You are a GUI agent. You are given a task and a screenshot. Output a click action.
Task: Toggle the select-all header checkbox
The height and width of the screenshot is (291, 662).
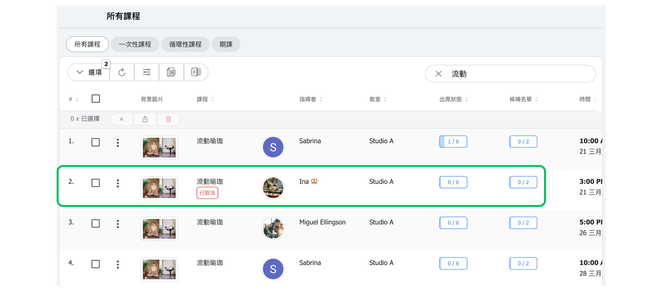coord(96,99)
